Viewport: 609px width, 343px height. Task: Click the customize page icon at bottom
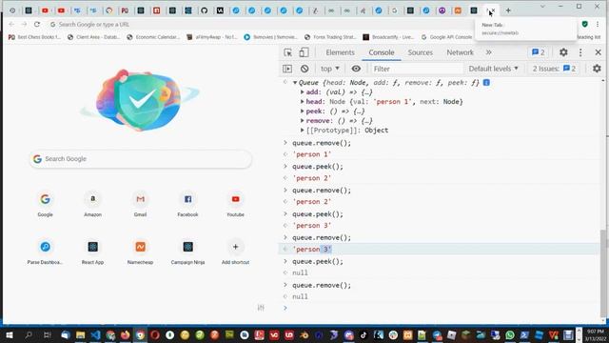point(261,308)
